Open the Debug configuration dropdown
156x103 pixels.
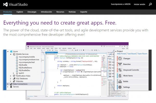pyautogui.click(x=57, y=50)
